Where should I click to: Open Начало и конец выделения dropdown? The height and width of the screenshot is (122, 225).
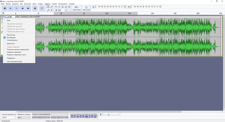click(50, 114)
